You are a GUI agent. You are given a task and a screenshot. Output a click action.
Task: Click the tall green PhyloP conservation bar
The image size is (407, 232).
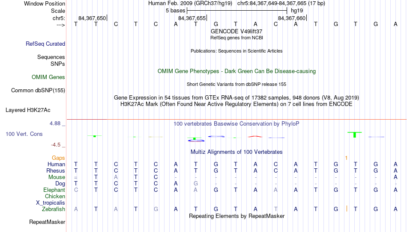tap(355, 135)
